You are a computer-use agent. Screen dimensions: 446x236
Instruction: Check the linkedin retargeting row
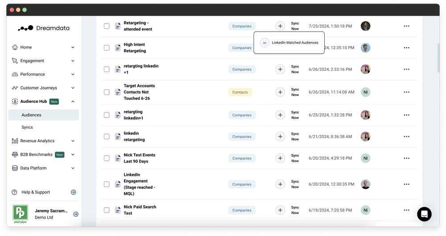tap(107, 137)
